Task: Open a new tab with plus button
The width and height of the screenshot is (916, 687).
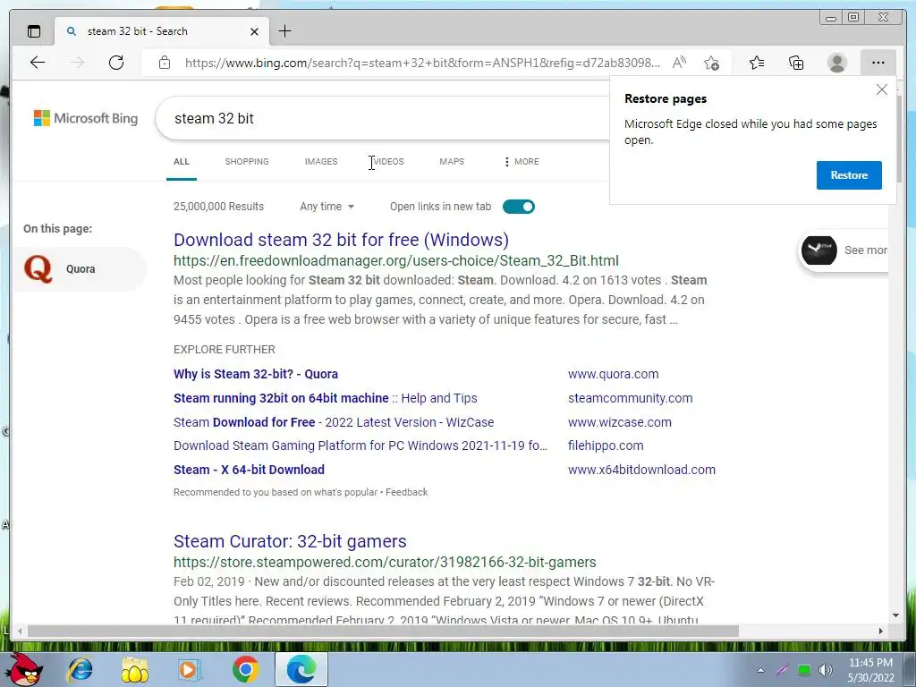Action: 284,31
